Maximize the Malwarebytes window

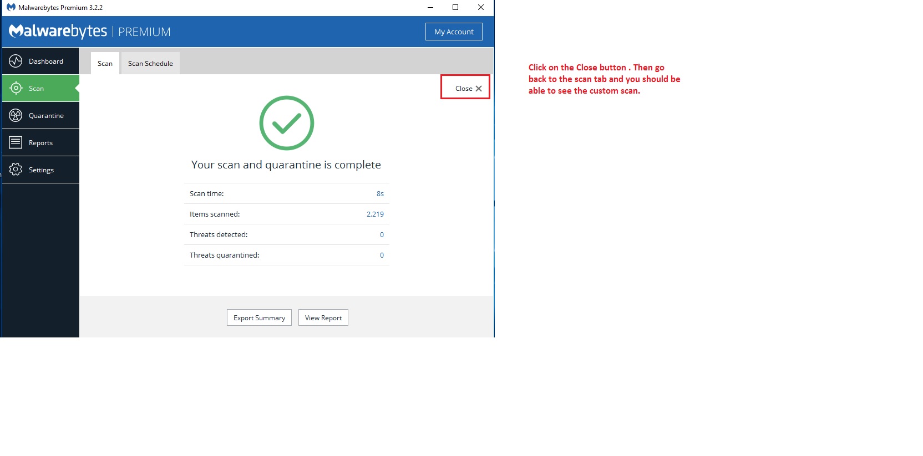click(x=455, y=7)
